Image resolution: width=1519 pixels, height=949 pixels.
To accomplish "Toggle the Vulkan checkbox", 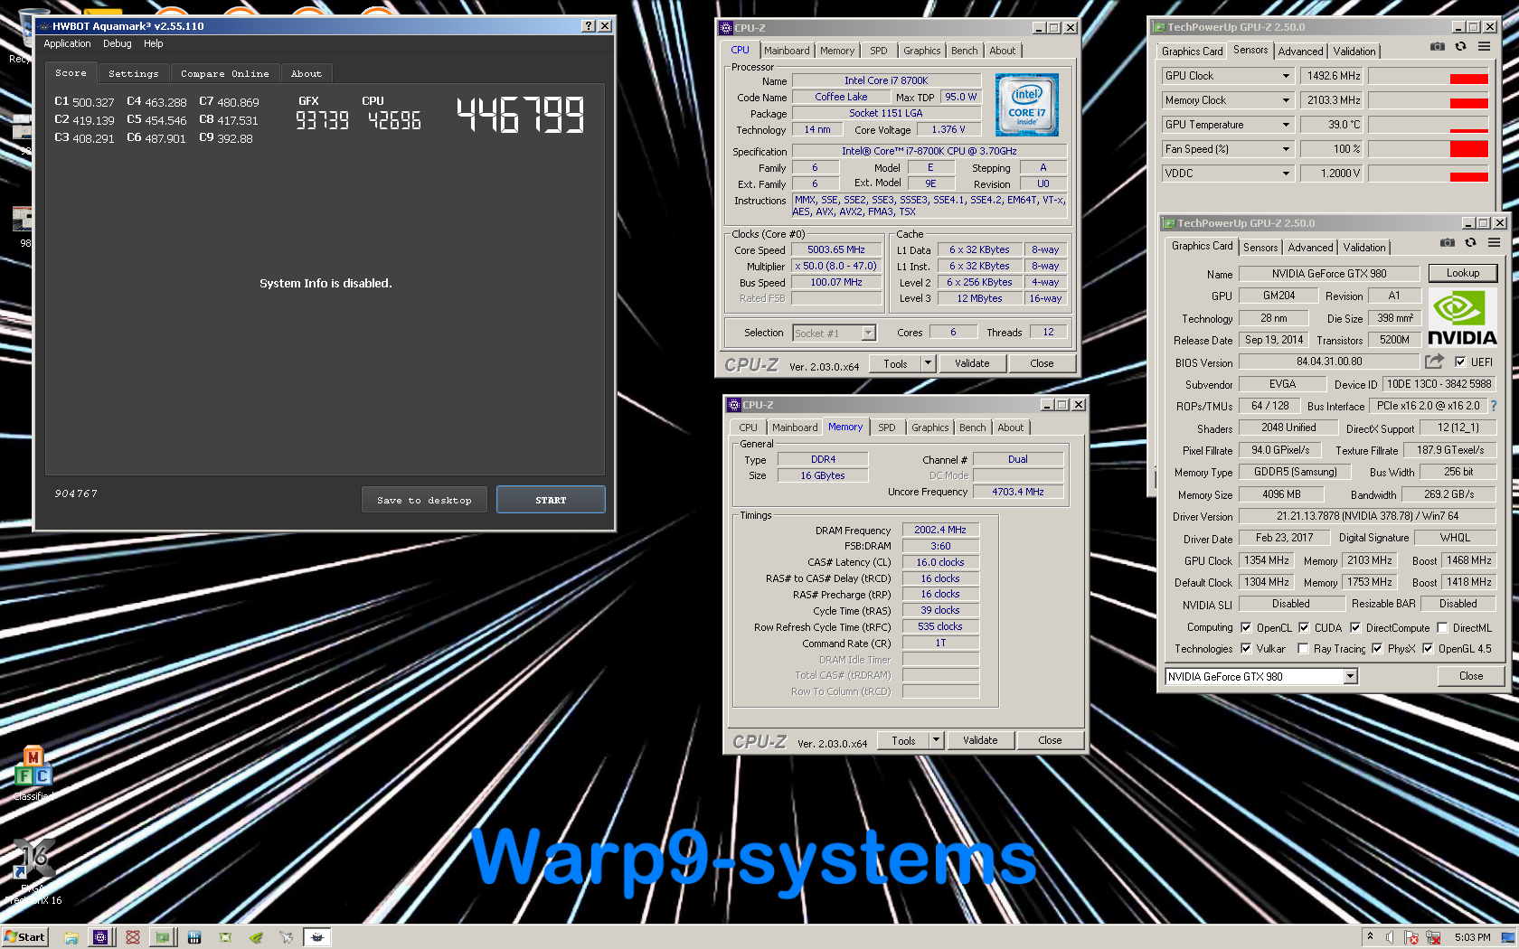I will (1246, 648).
